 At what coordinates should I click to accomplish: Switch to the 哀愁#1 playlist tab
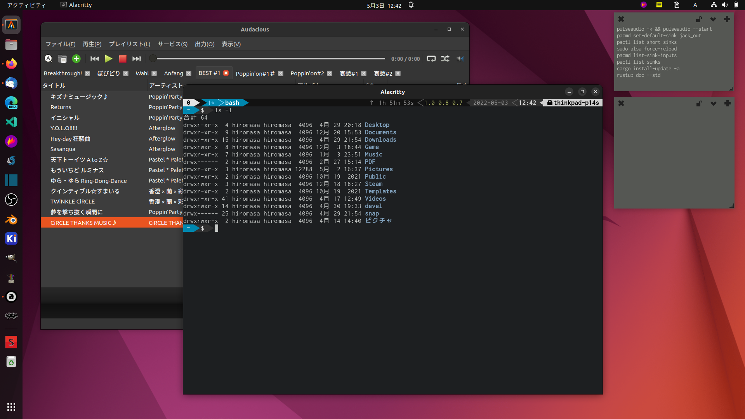pos(348,73)
